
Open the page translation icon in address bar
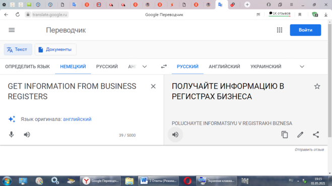click(258, 15)
